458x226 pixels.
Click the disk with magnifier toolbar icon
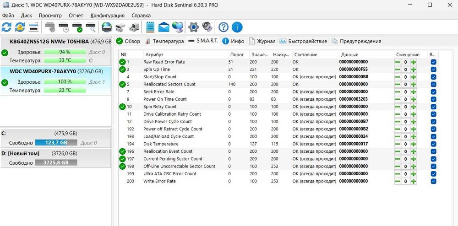click(x=91, y=27)
